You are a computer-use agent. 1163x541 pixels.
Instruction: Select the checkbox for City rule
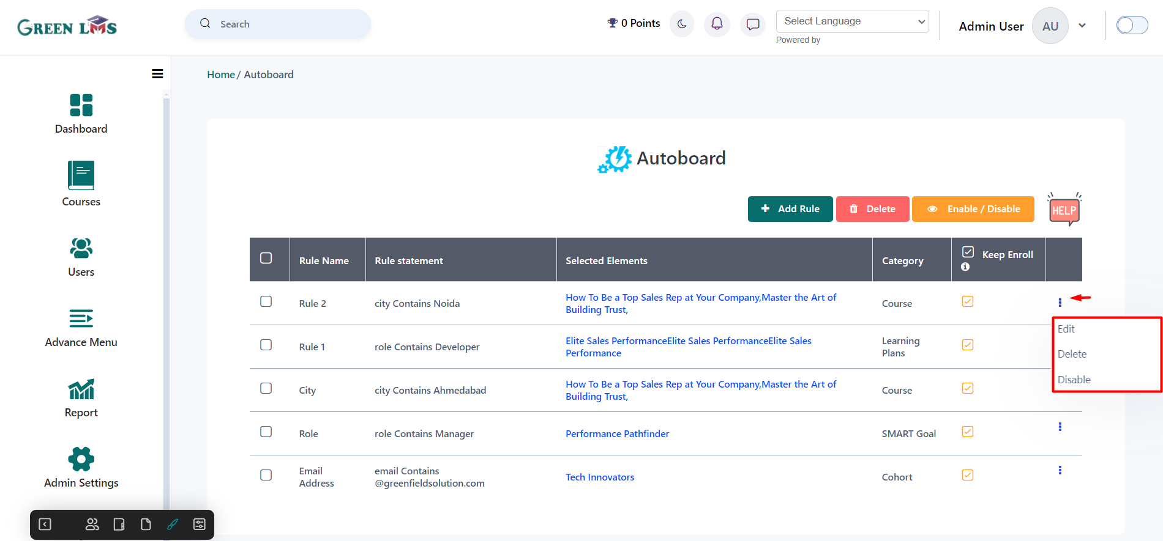(266, 388)
